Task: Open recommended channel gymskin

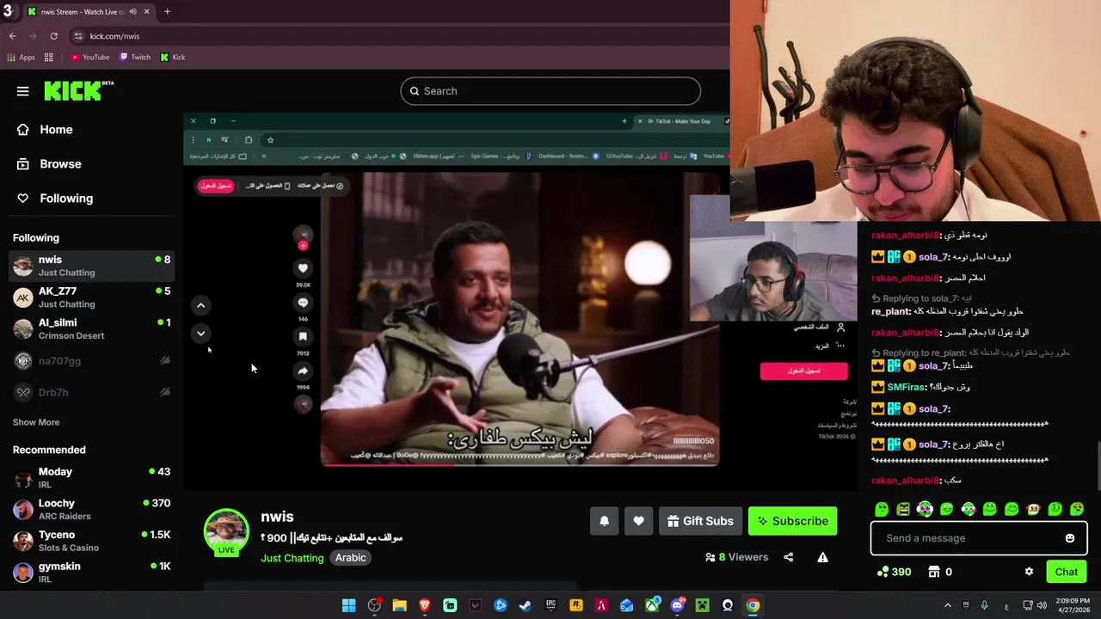Action: point(91,573)
